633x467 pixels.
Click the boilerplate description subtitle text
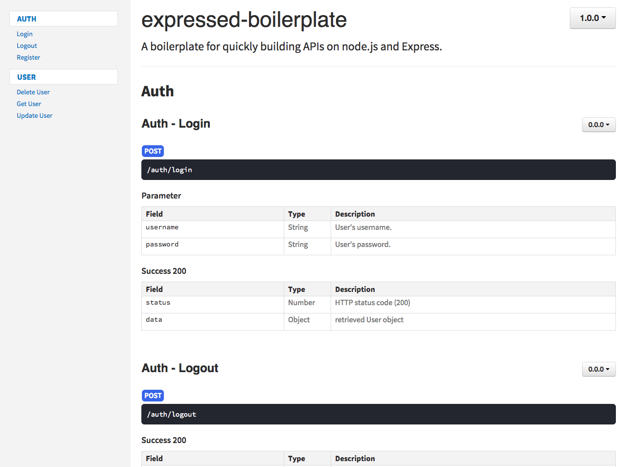(292, 46)
